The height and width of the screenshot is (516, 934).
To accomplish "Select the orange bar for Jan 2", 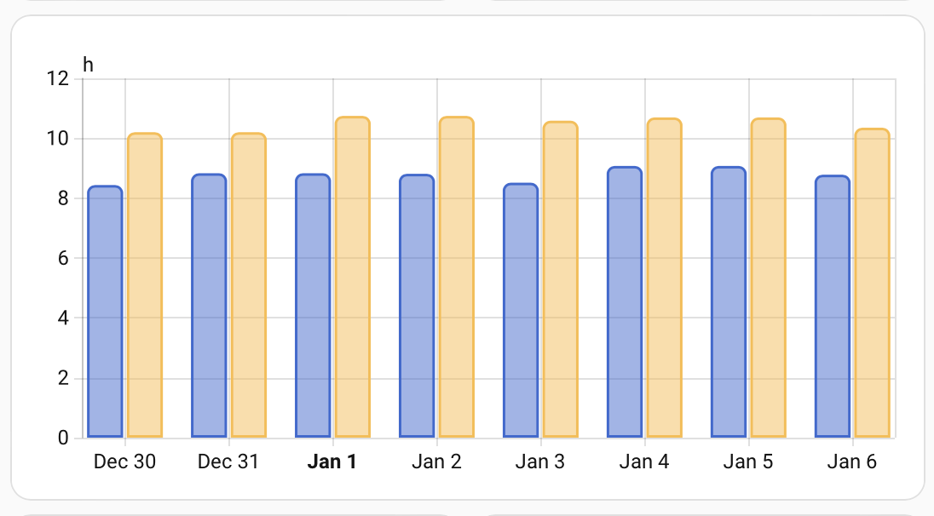I will (457, 278).
